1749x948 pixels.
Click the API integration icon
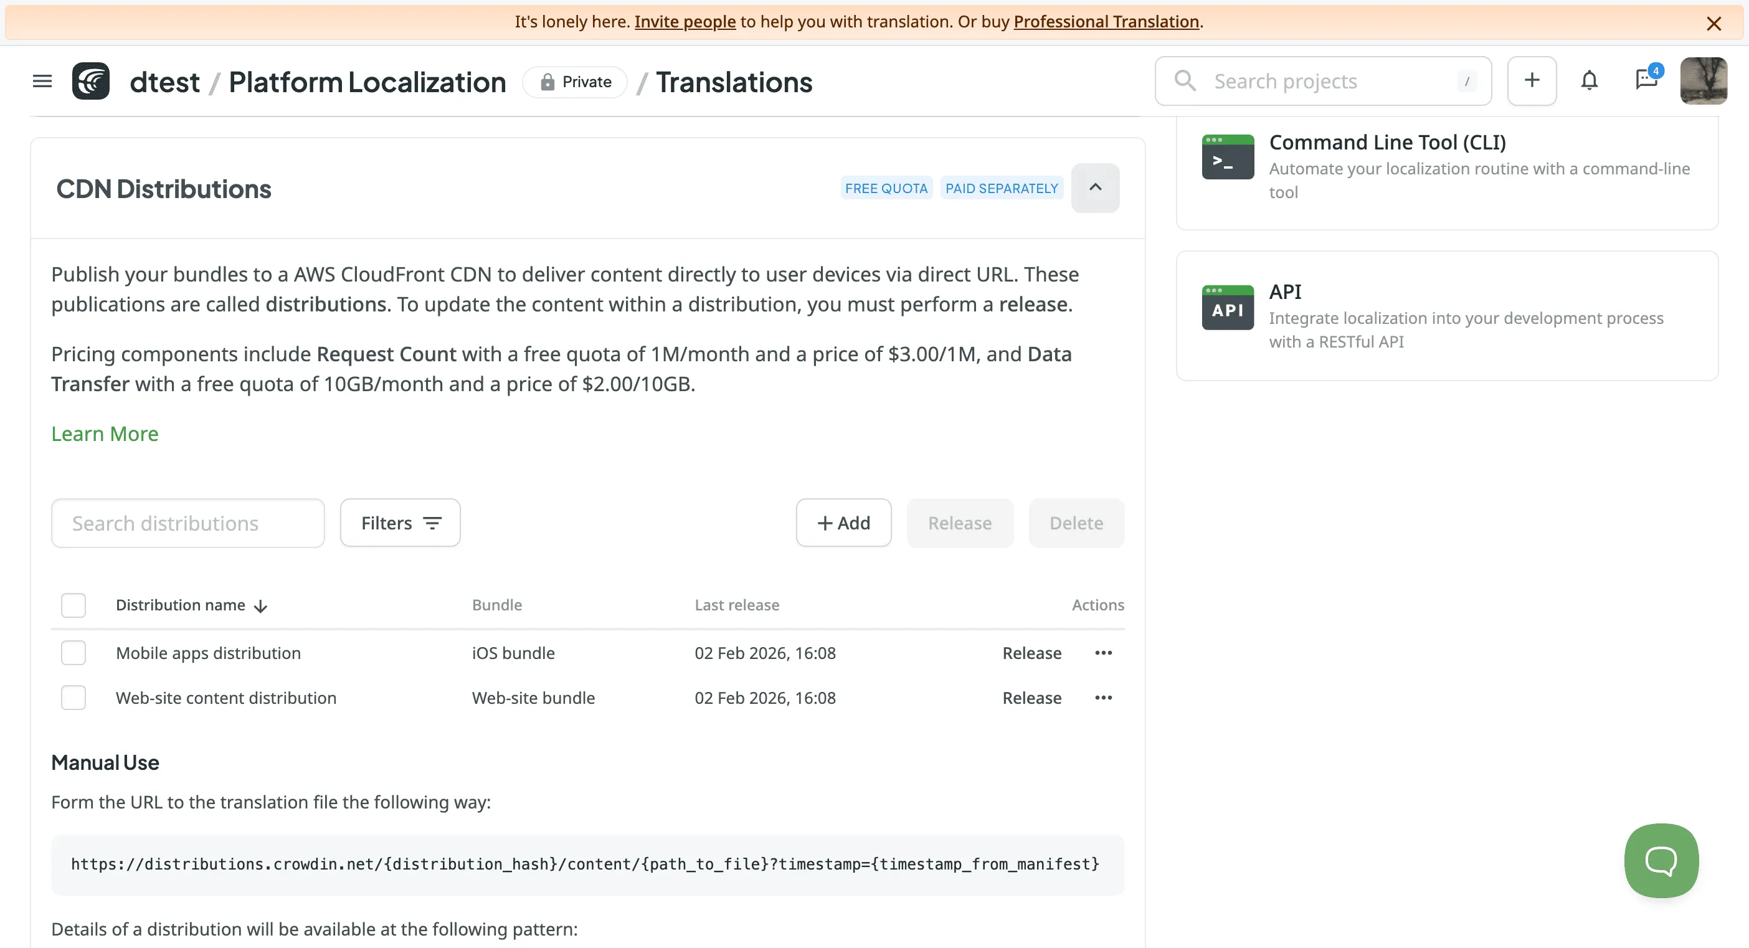click(1228, 308)
